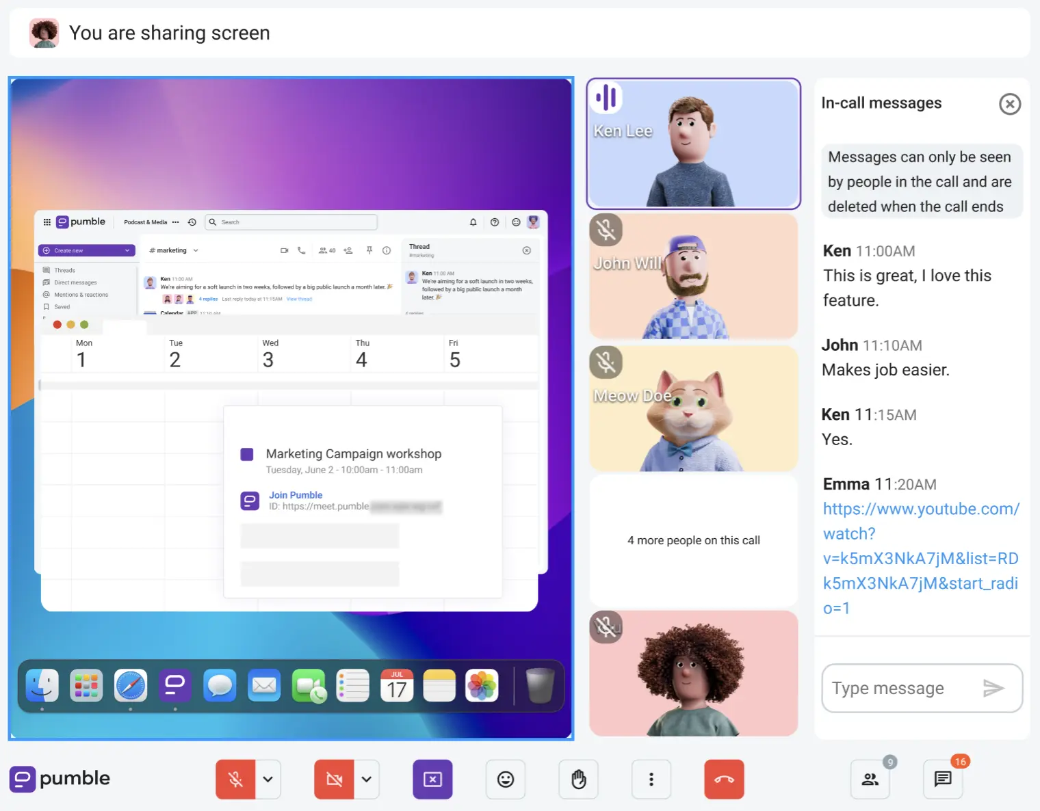Select Ken Lee's video tile
1040x811 pixels.
[x=693, y=144]
